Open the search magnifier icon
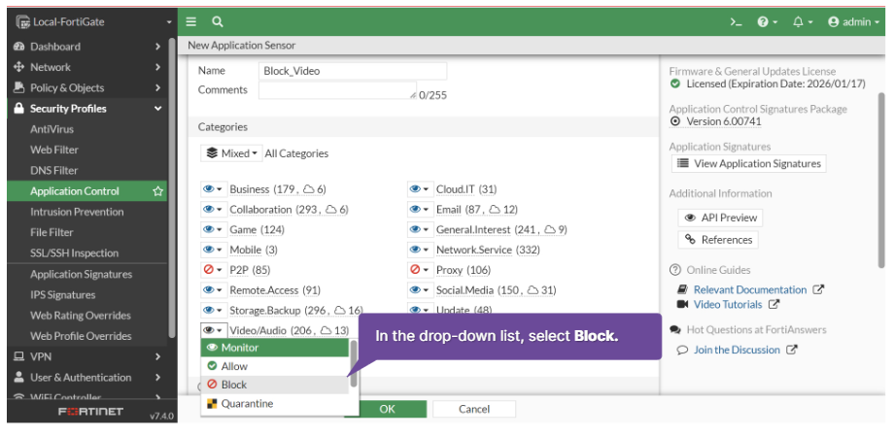This screenshot has height=437, width=894. [x=218, y=21]
